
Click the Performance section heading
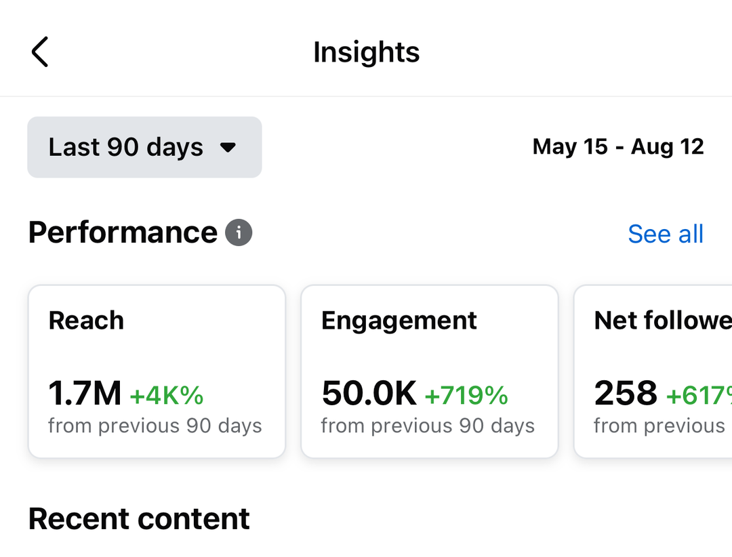(x=123, y=232)
